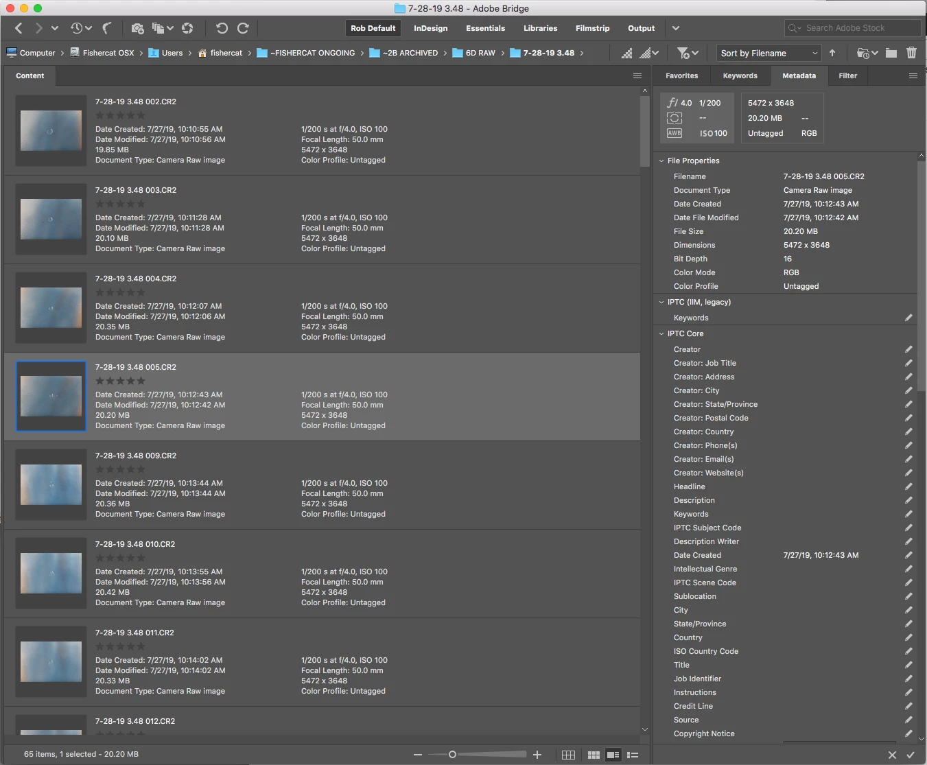Edit IPTC legacy Keywords pencil icon

(x=908, y=318)
